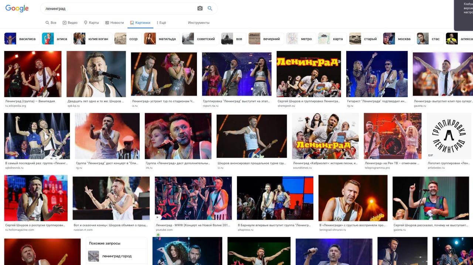The image size is (473, 265).
Task: Open the teleprogramma.pro concert thumbnail
Action: click(392, 136)
